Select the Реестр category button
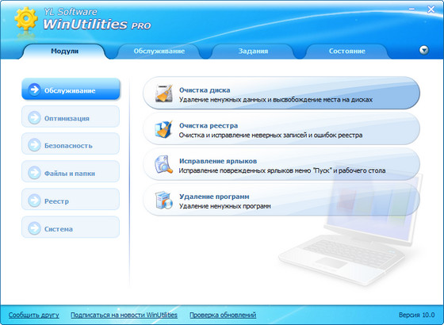 click(x=71, y=199)
